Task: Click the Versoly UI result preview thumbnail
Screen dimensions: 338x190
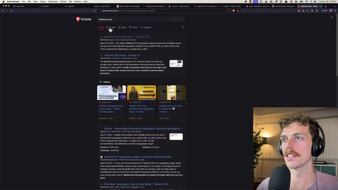Action: 176,63
